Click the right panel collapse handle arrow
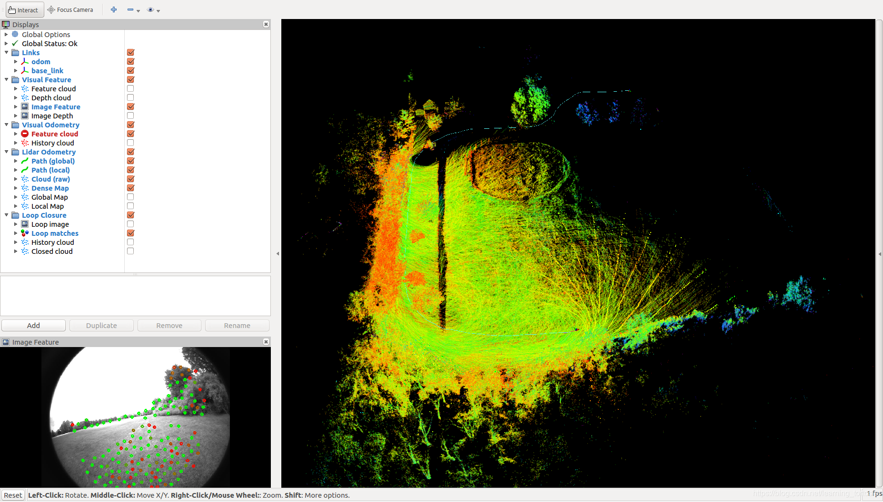Image resolution: width=883 pixels, height=502 pixels. pos(880,254)
